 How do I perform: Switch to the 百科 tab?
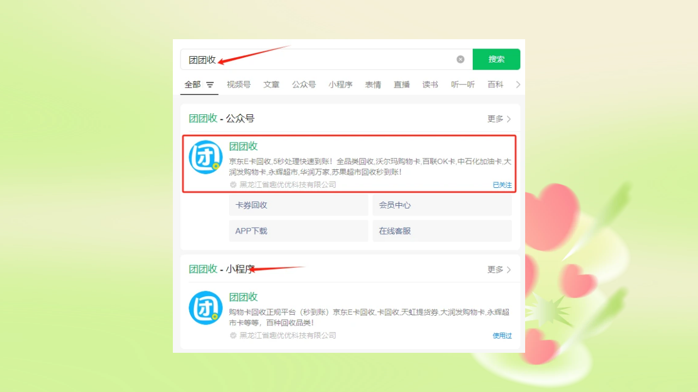pyautogui.click(x=496, y=84)
